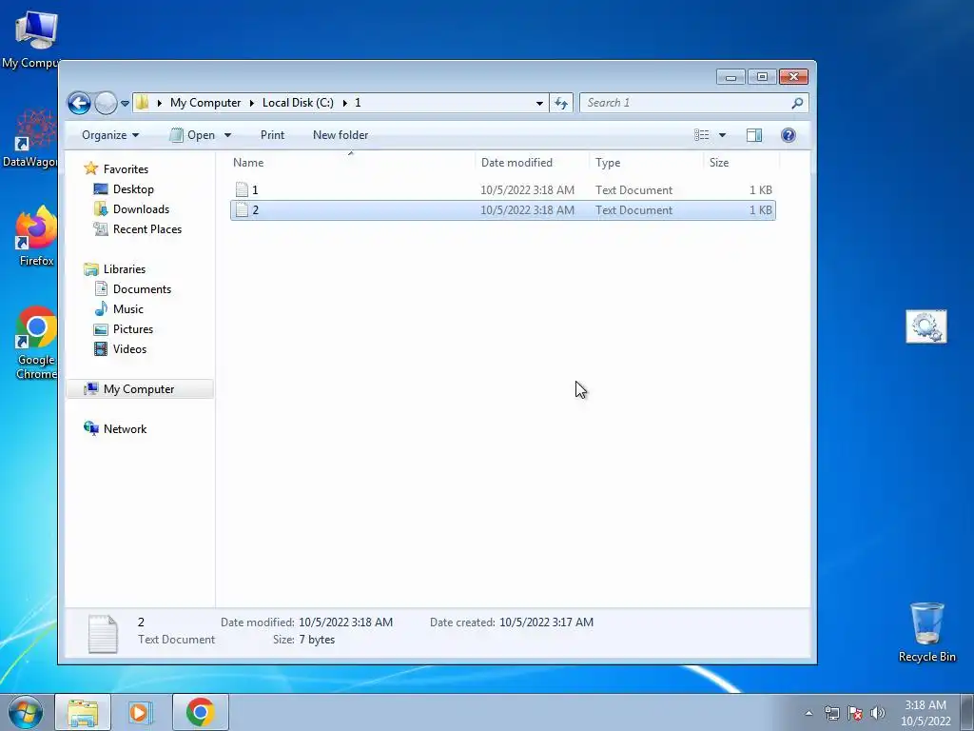The height and width of the screenshot is (731, 974).
Task: Open Windows Explorer from the taskbar
Action: 83,712
